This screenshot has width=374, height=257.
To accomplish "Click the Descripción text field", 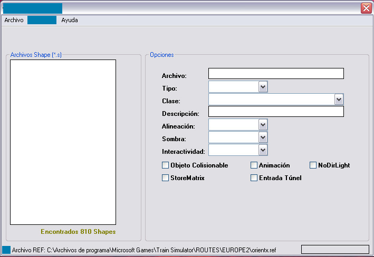I will point(276,112).
